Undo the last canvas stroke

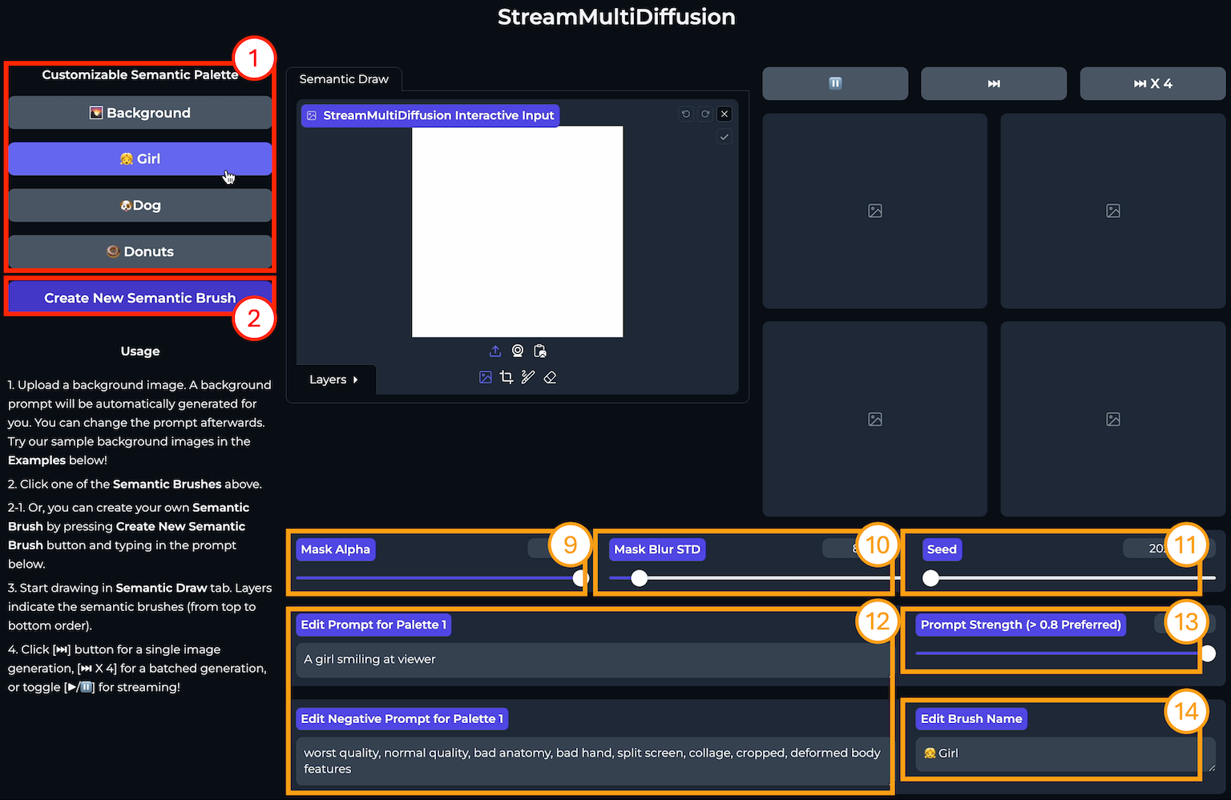686,114
